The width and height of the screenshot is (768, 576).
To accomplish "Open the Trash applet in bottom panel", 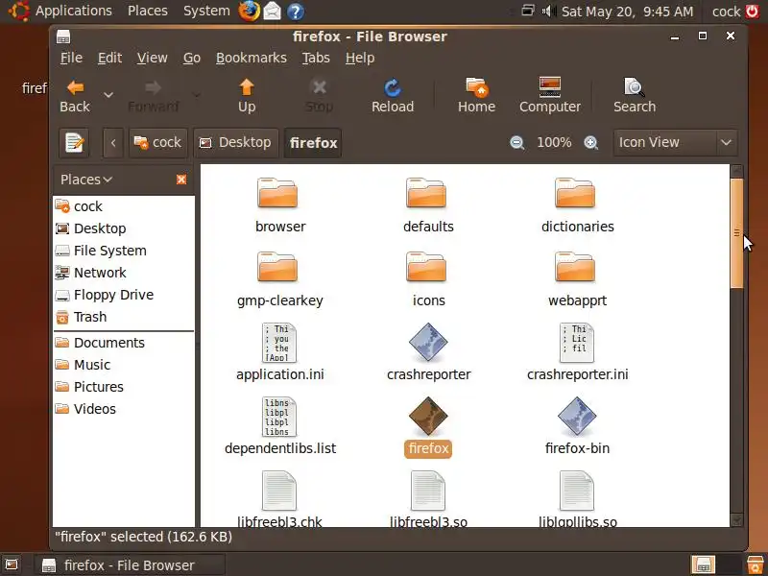I will pos(755,564).
